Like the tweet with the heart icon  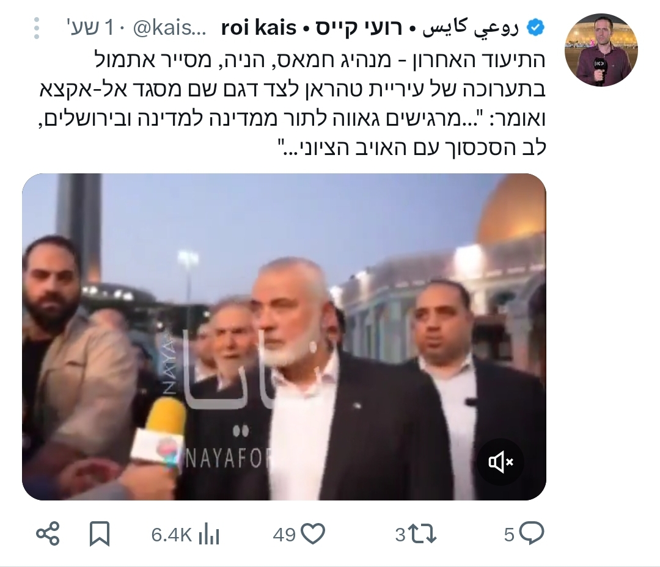point(313,535)
